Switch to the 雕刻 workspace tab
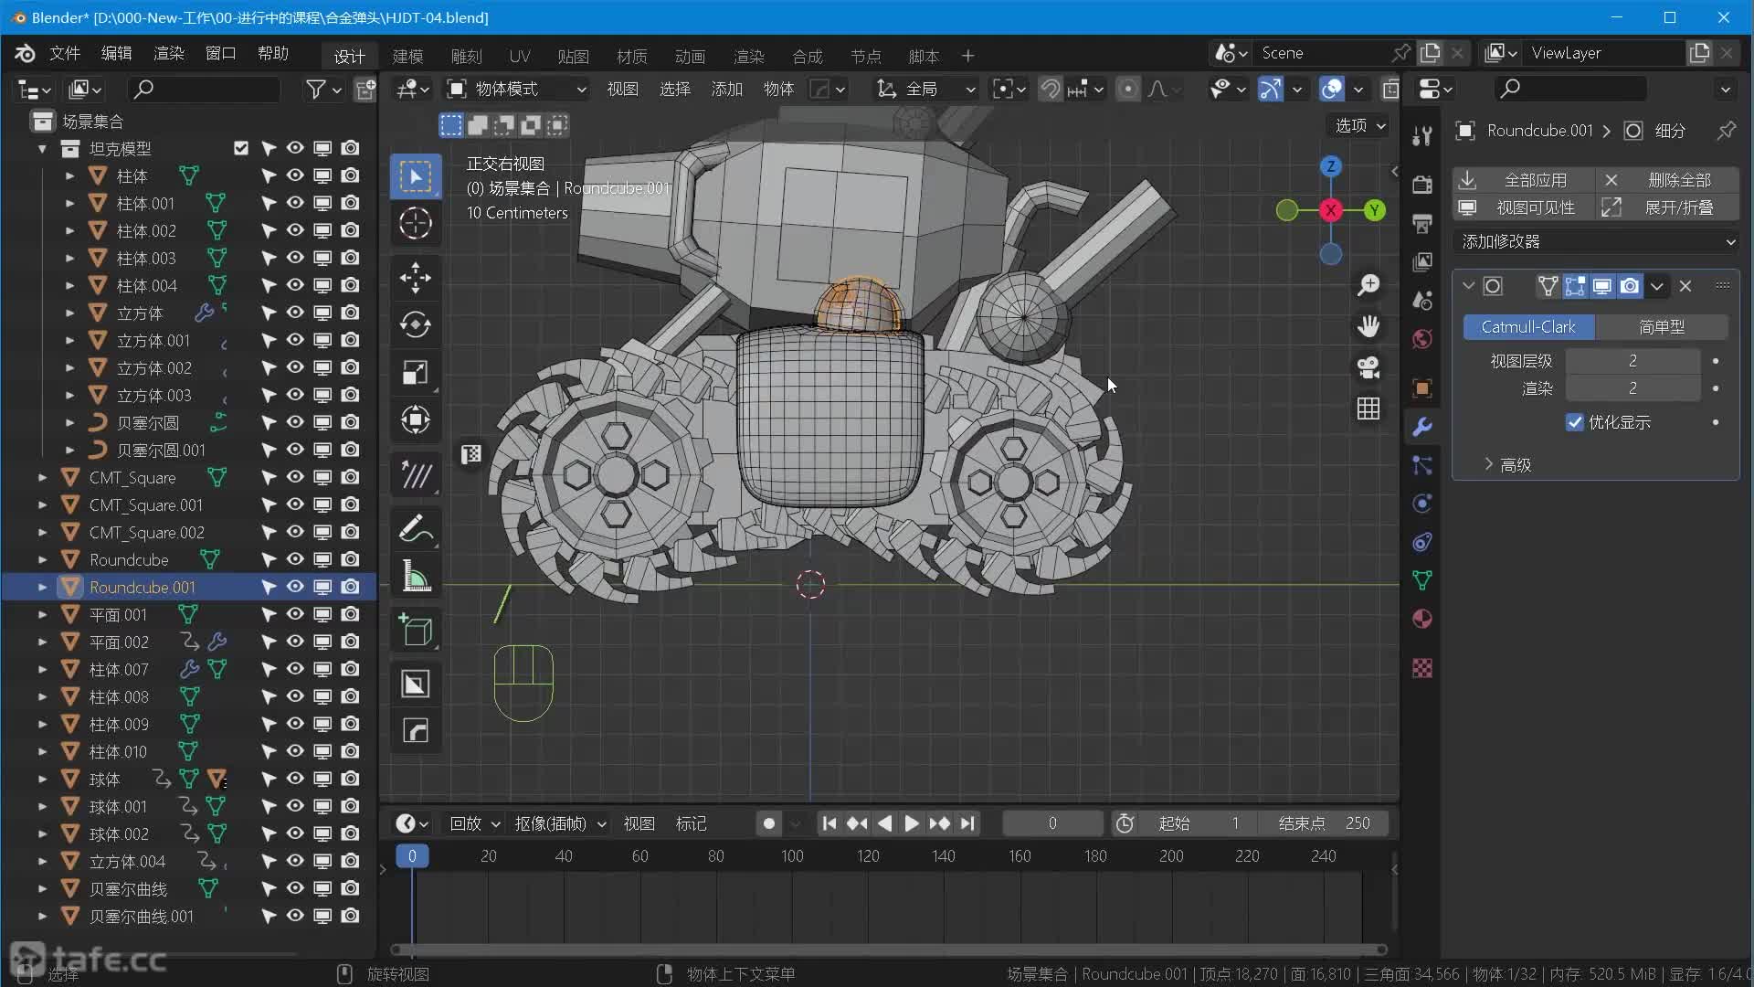1754x987 pixels. click(466, 56)
